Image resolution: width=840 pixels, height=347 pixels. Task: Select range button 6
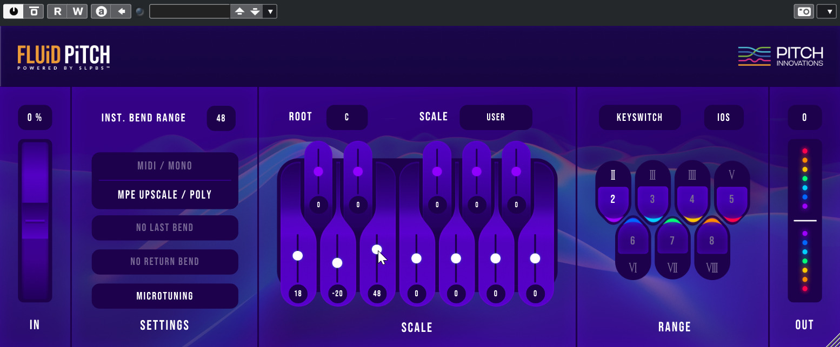tap(633, 241)
